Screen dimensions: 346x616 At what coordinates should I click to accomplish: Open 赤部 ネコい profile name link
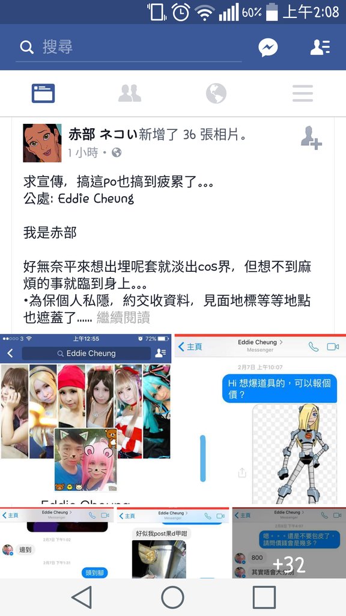pos(103,135)
